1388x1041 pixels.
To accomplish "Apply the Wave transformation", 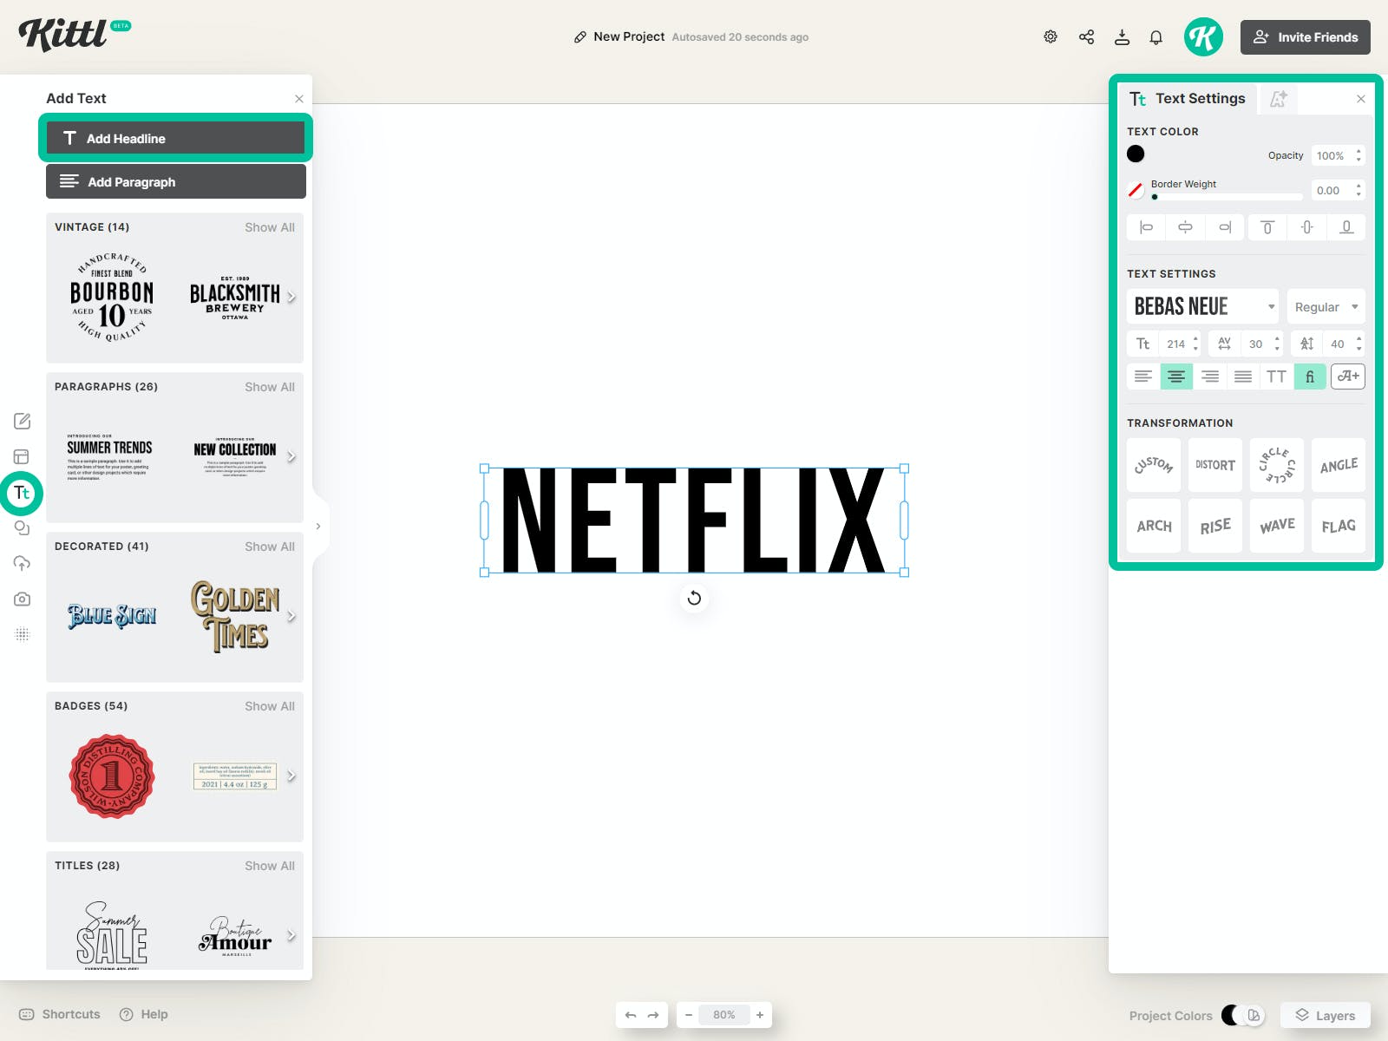I will coord(1277,526).
